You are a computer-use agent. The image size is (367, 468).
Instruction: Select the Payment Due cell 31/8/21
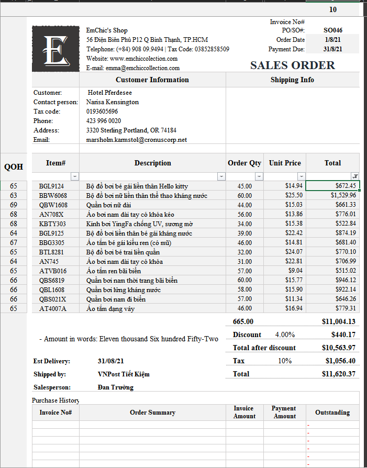[x=332, y=49]
